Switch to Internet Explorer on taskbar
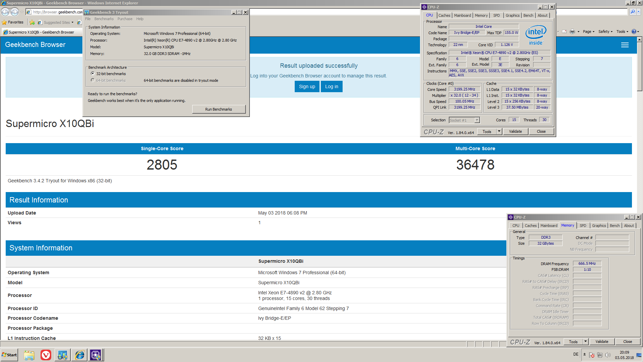The image size is (643, 362). [79, 355]
